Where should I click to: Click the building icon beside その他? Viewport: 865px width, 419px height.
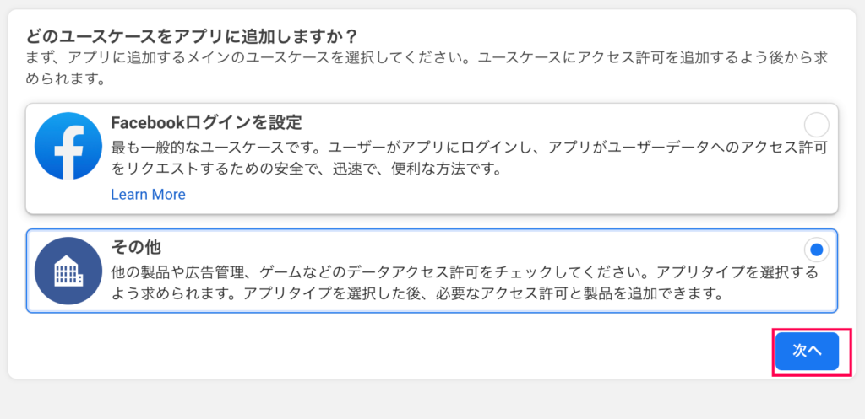tap(68, 271)
